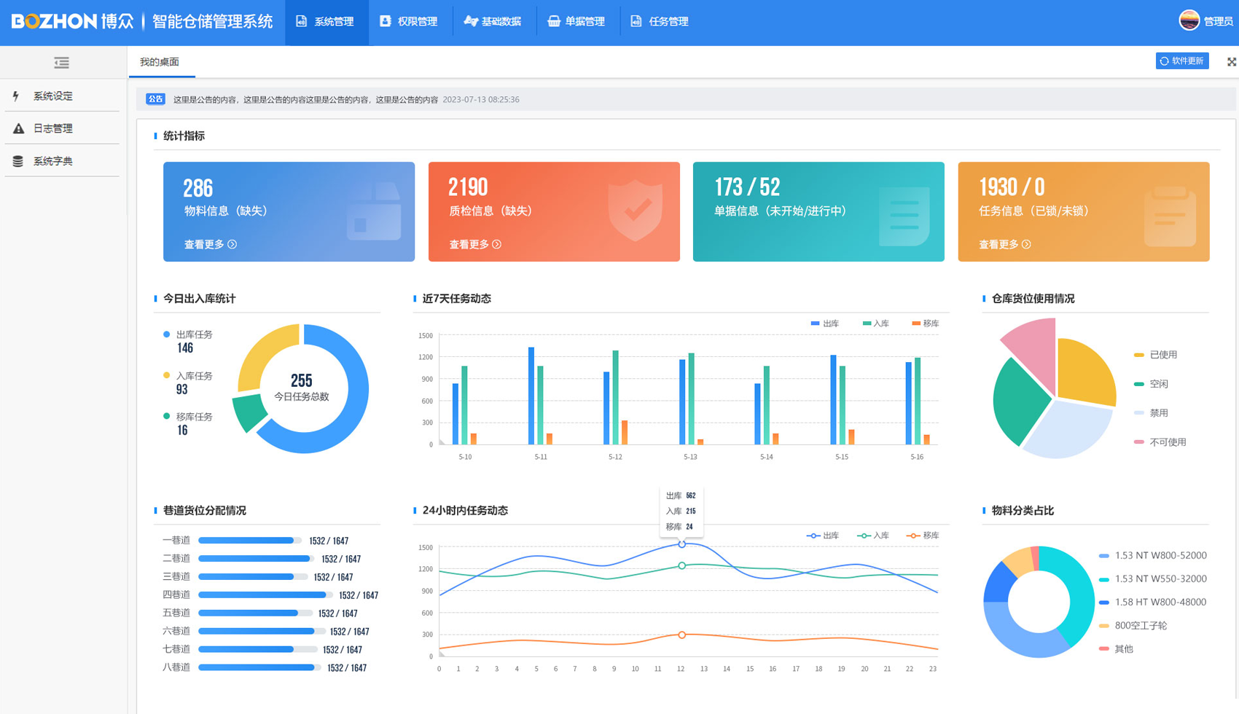Screen dimensions: 1239x714
Task: Collapse the sidebar with the menu fold icon
Action: pos(61,63)
